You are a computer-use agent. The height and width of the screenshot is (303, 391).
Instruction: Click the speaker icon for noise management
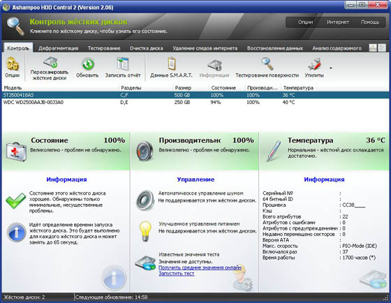pyautogui.click(x=145, y=200)
